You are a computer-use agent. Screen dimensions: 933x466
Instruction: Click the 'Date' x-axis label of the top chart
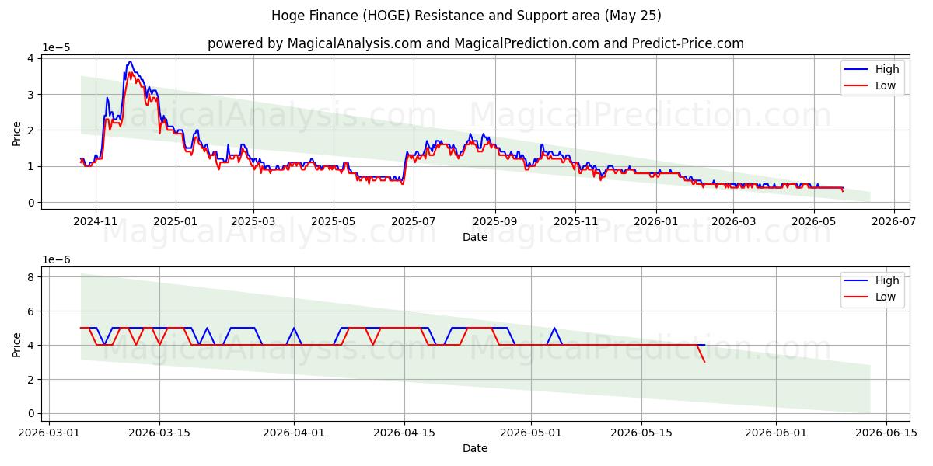point(475,237)
